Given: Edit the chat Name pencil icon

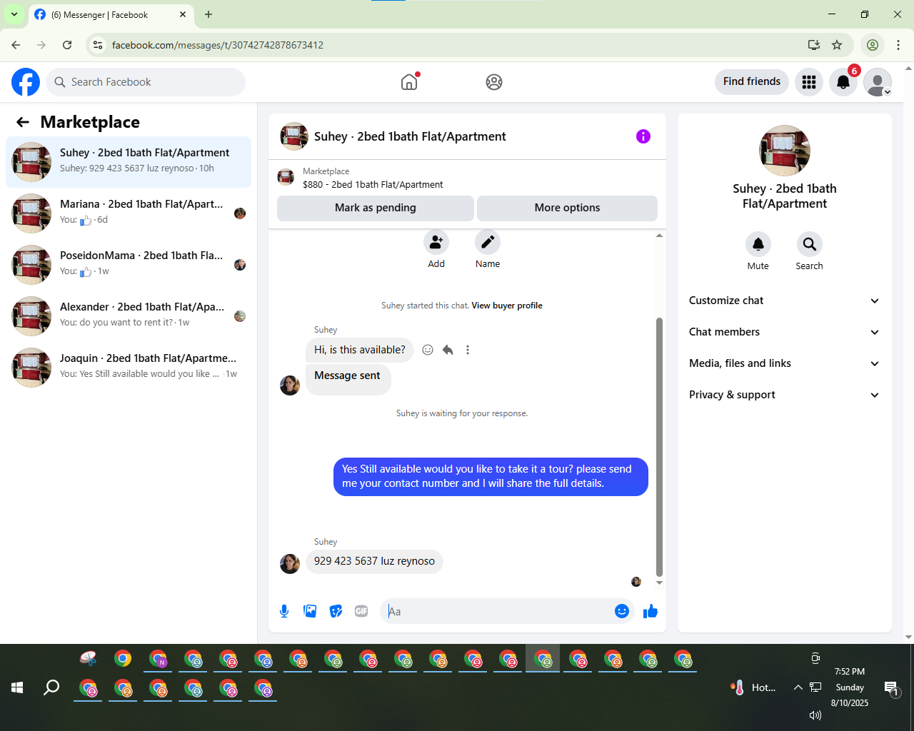Looking at the screenshot, I should click(488, 243).
